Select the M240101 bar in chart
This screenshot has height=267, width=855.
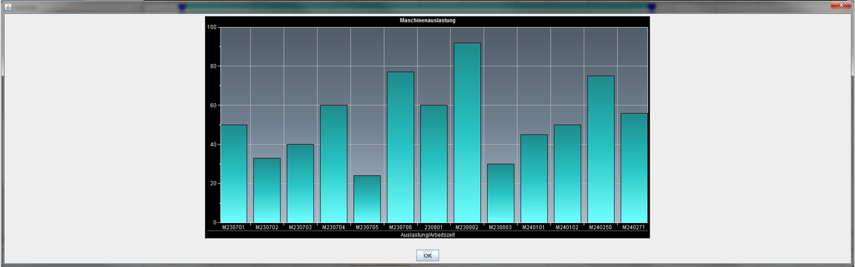[535, 178]
